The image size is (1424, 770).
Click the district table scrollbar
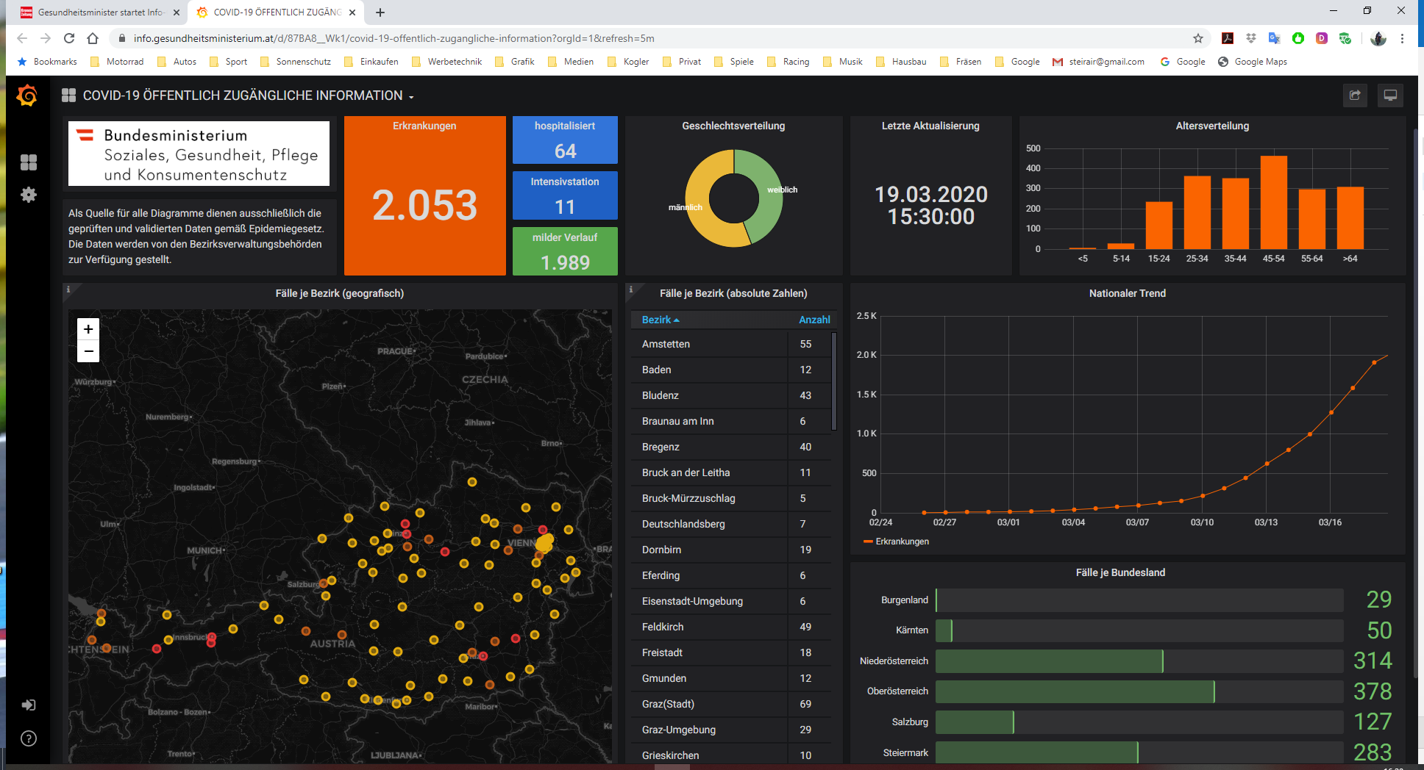pos(834,381)
